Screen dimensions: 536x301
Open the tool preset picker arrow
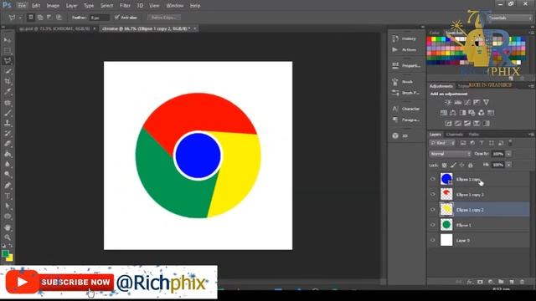coord(20,18)
